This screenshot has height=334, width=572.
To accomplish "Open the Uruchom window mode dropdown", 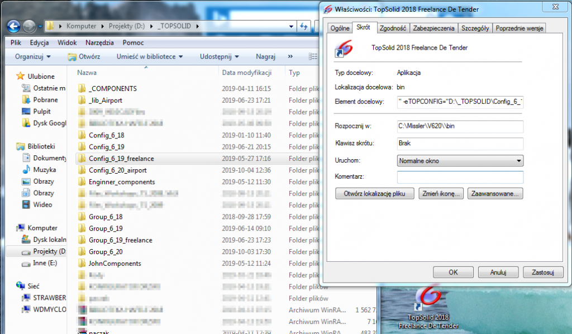I will pos(460,161).
